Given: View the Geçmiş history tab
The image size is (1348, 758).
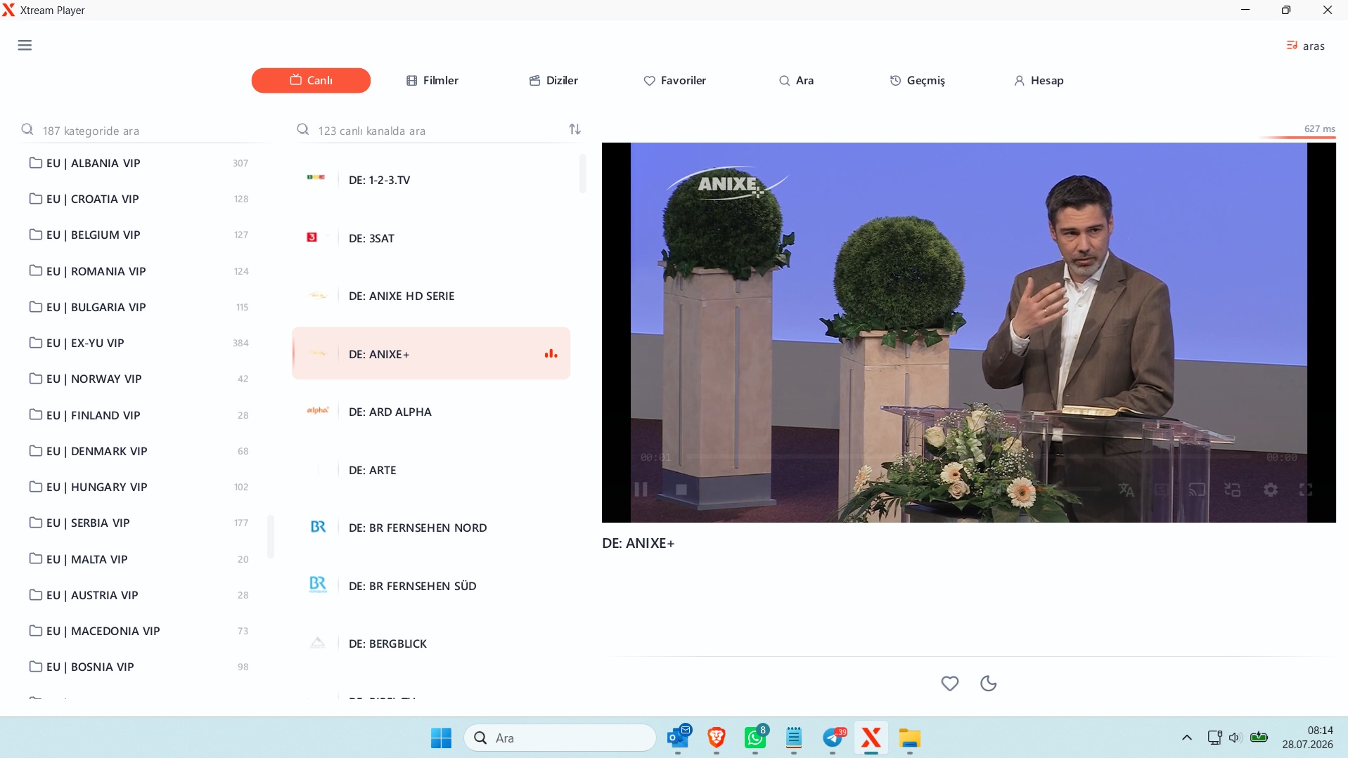Looking at the screenshot, I should [918, 80].
